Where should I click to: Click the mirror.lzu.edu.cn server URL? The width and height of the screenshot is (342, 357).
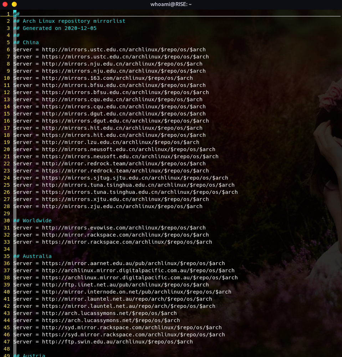[x=121, y=142]
